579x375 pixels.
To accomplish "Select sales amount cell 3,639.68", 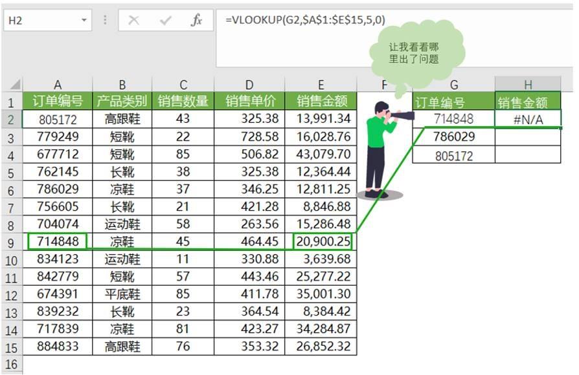I will coord(321,259).
